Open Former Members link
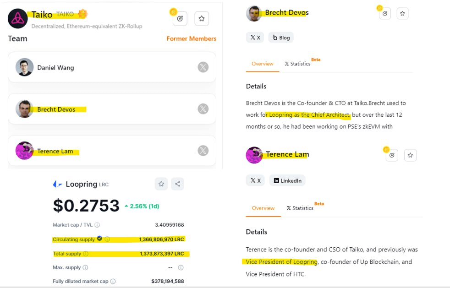Screen dimensions: 450x288 192,38
